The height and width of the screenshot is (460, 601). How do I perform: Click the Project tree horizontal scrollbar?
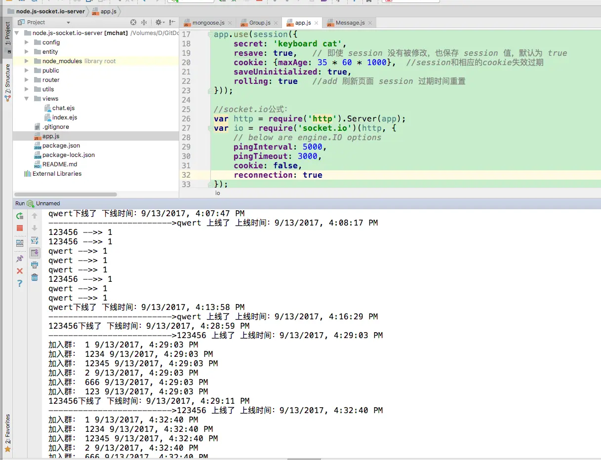click(x=65, y=194)
